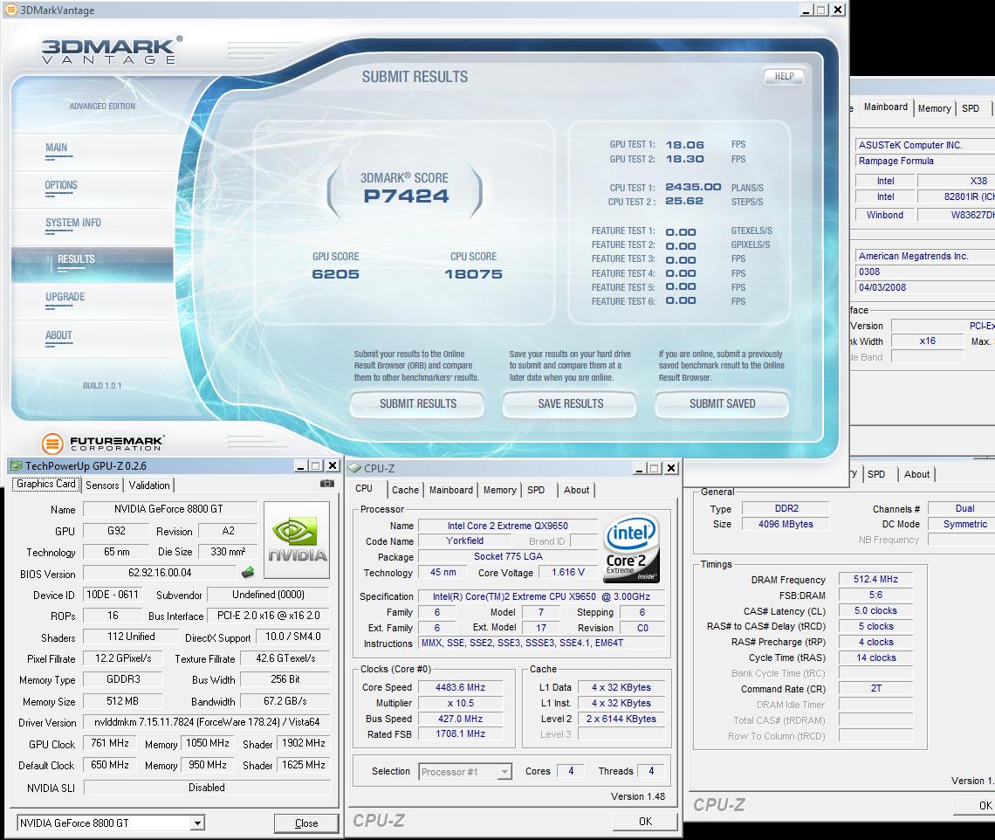Click the BIOS Version field 62.92.16.00.04

160,573
